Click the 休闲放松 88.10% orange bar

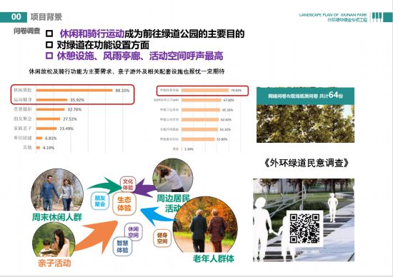[x=74, y=90]
